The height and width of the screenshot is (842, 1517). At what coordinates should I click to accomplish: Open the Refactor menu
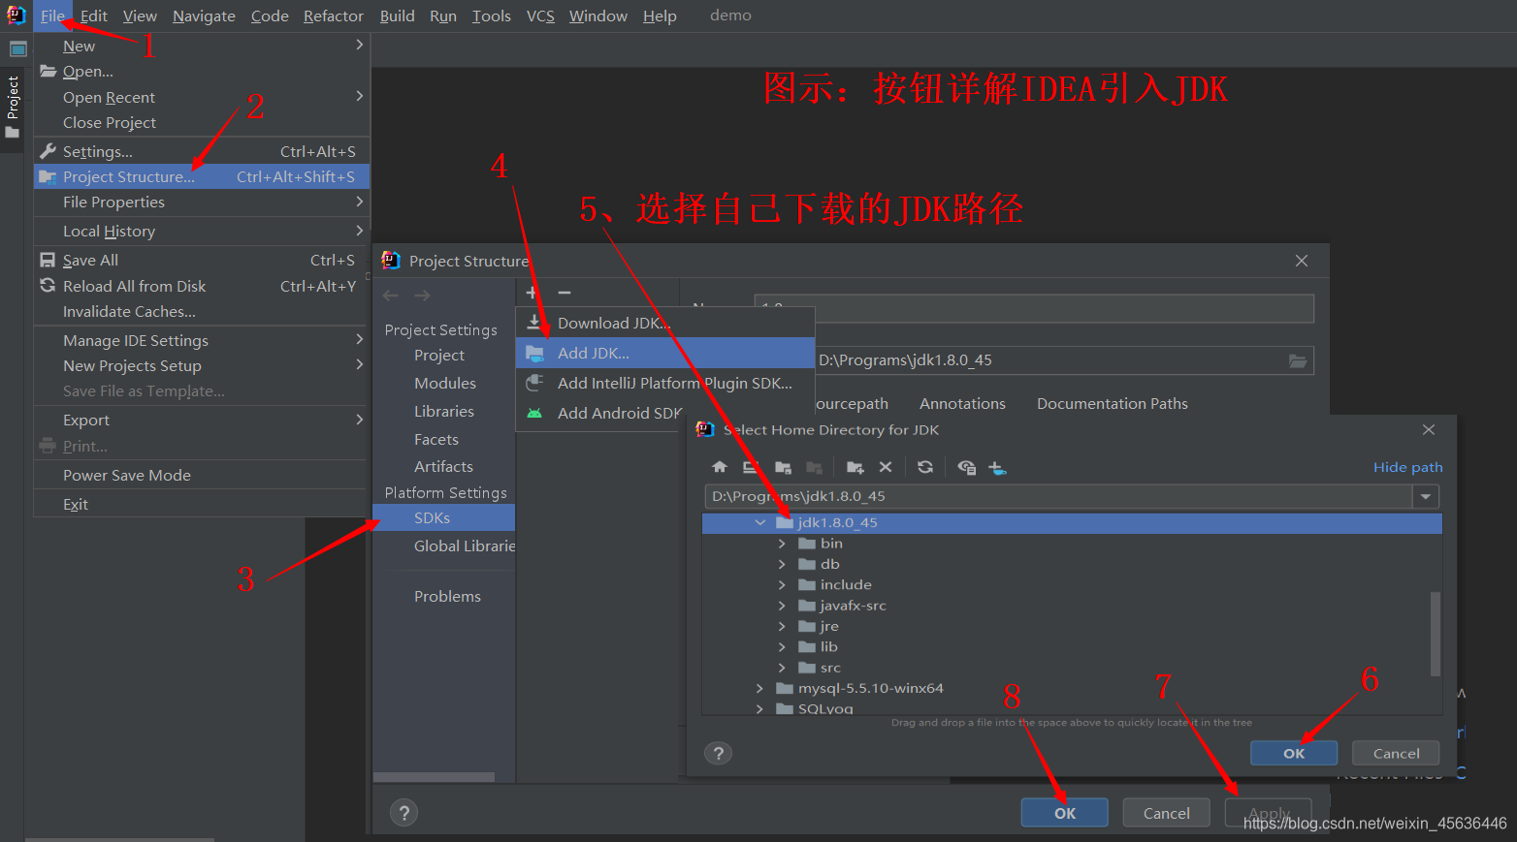(333, 16)
